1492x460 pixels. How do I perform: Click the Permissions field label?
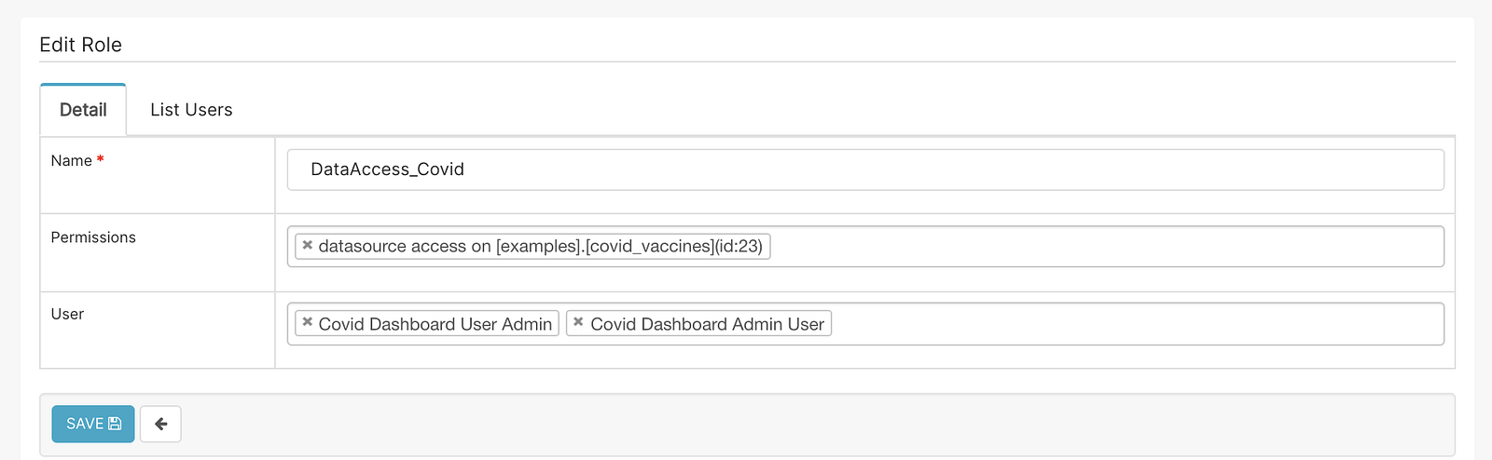93,237
